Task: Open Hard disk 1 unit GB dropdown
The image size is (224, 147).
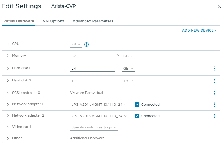Action: 128,69
